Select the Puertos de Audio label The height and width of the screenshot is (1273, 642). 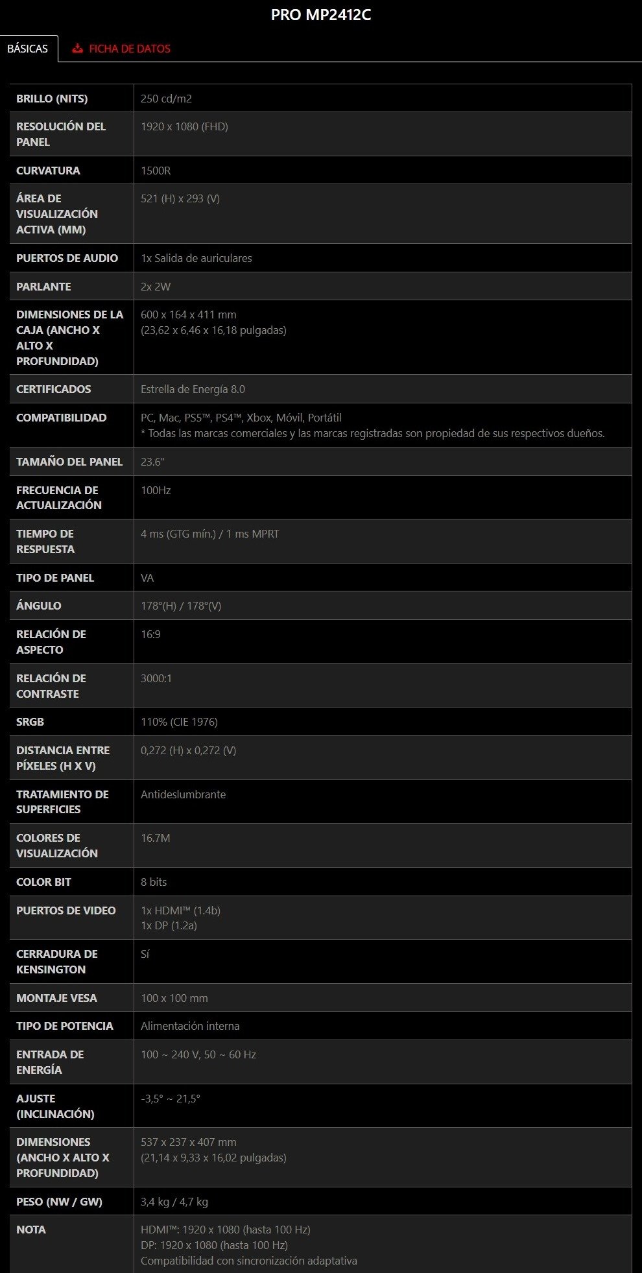(x=67, y=258)
